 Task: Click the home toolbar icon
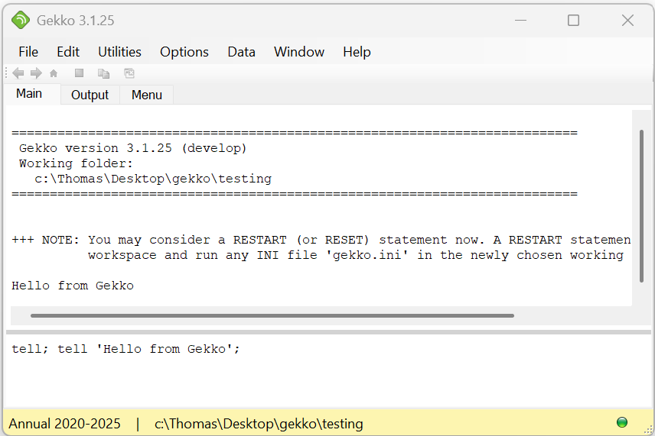(x=54, y=73)
